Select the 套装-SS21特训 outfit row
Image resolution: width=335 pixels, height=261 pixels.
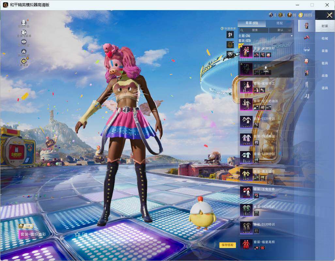(266, 210)
